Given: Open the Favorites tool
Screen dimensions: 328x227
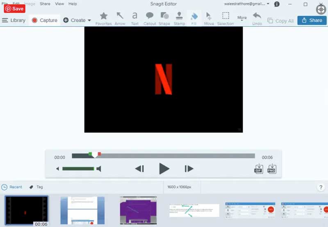Looking at the screenshot, I should coord(104,18).
